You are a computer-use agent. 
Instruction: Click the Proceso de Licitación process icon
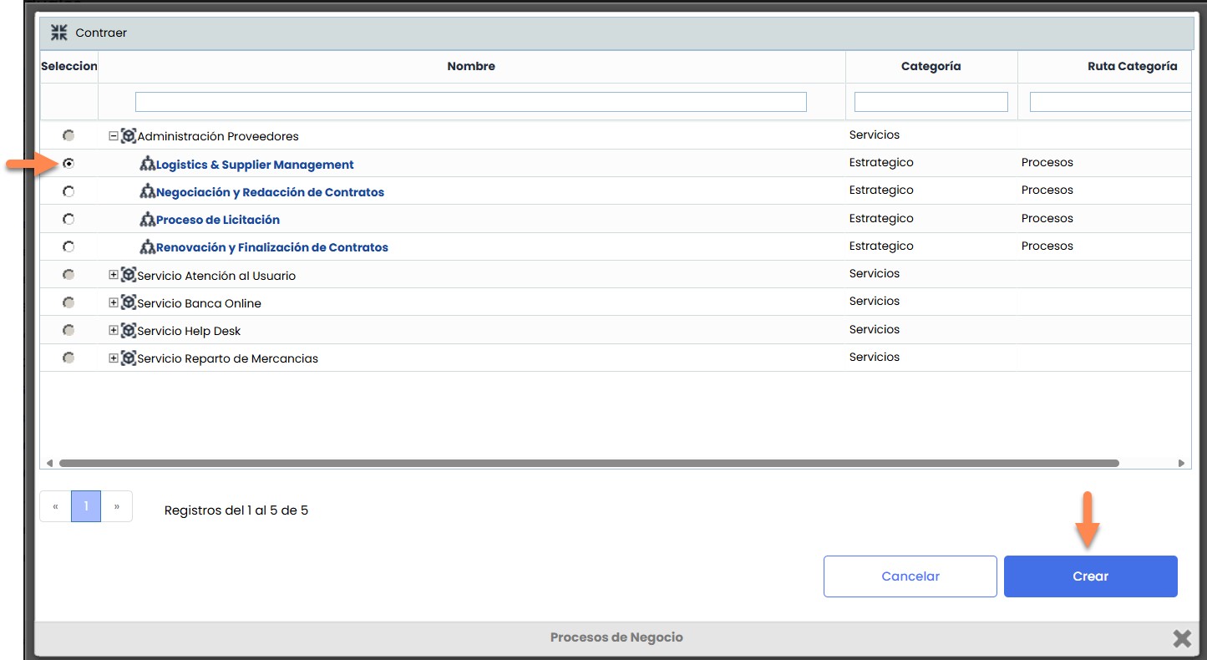point(148,220)
